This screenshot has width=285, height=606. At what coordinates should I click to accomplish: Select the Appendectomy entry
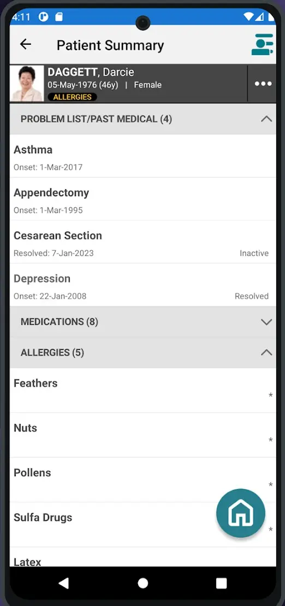tap(143, 199)
